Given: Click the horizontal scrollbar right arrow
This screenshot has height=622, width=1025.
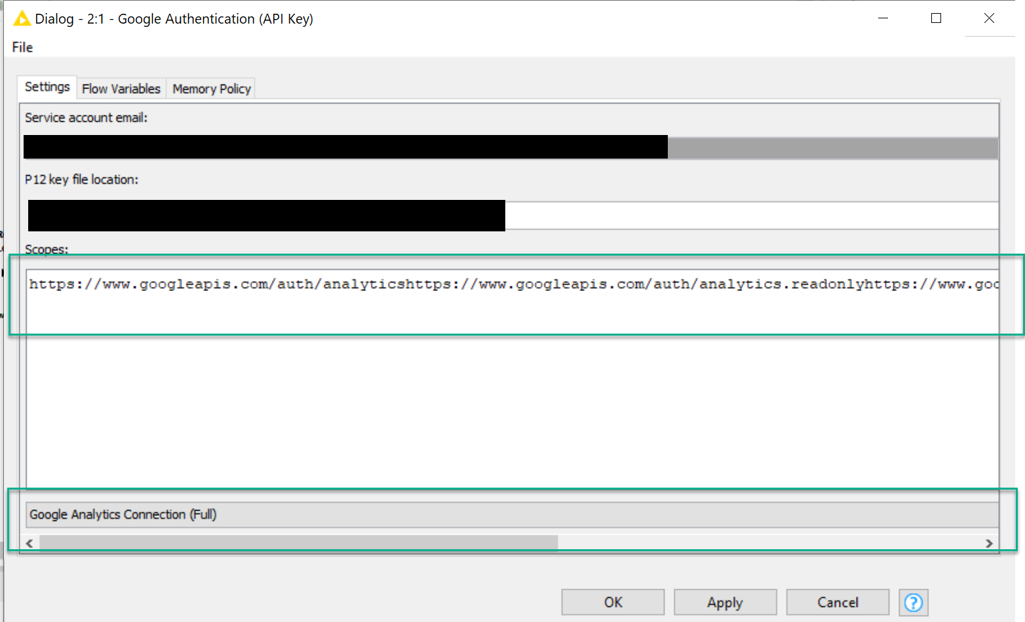Looking at the screenshot, I should (989, 543).
